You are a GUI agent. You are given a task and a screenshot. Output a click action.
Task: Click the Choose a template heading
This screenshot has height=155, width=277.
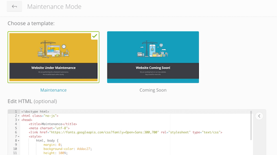[x=31, y=23]
